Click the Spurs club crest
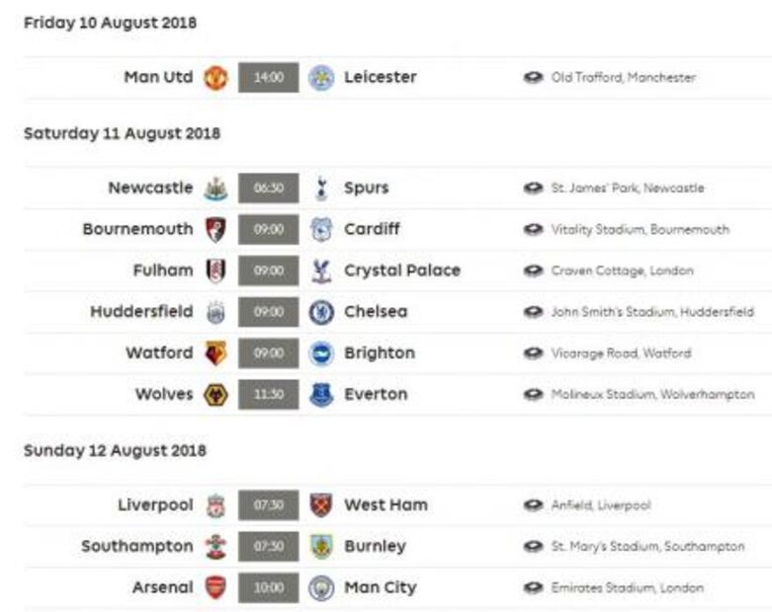The image size is (772, 612). click(x=320, y=188)
